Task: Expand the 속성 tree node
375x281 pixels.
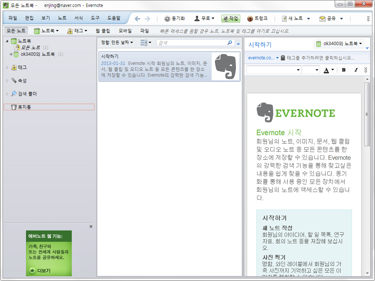Action: pyautogui.click(x=7, y=81)
